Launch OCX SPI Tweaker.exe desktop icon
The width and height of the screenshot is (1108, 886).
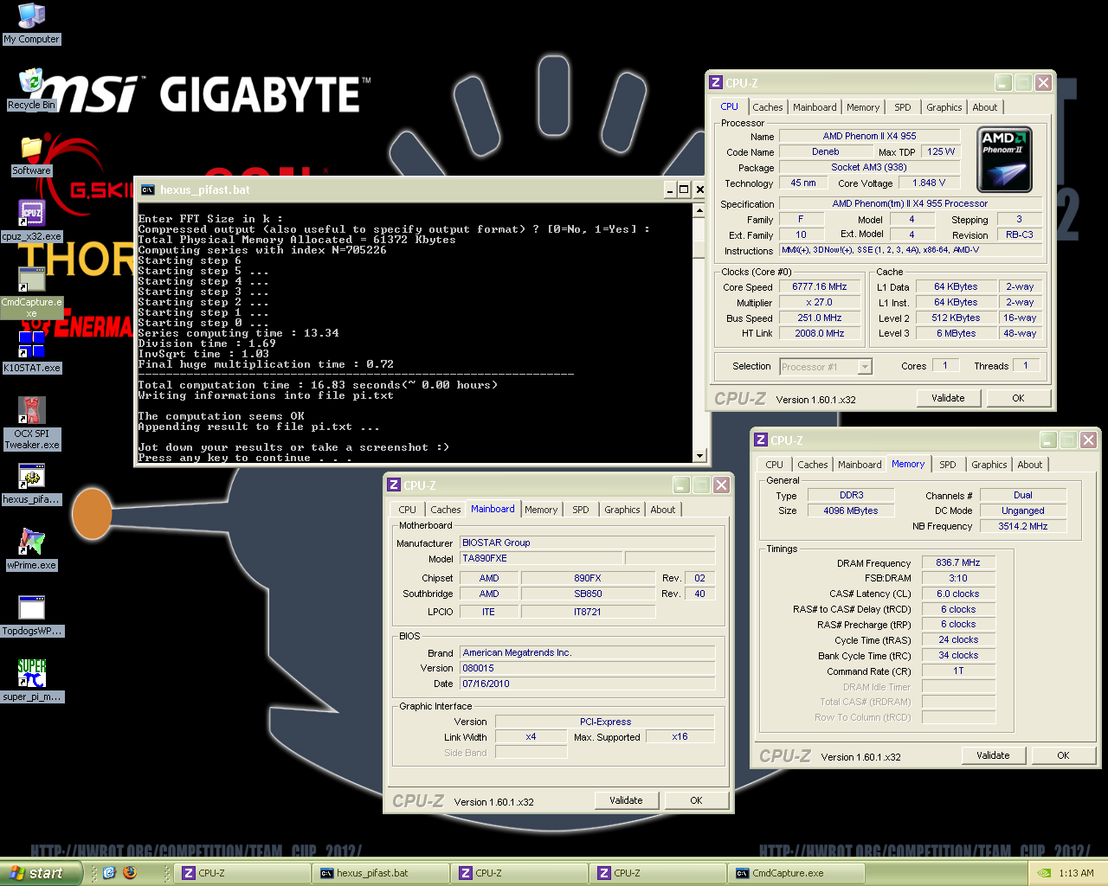point(31,423)
